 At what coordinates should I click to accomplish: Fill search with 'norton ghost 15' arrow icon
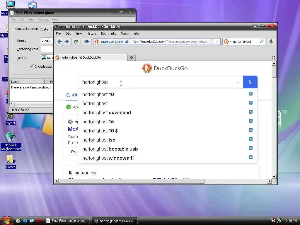point(251,121)
